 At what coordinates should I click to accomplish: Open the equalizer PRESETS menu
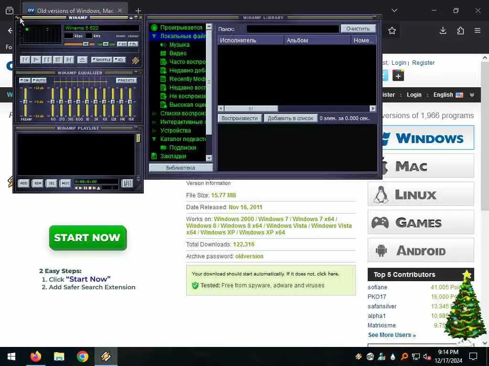pyautogui.click(x=126, y=80)
